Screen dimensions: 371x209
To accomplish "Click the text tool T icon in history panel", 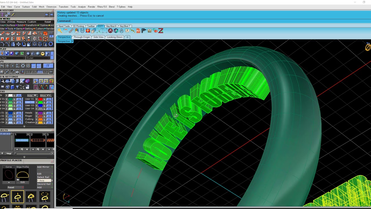I will [2, 15].
